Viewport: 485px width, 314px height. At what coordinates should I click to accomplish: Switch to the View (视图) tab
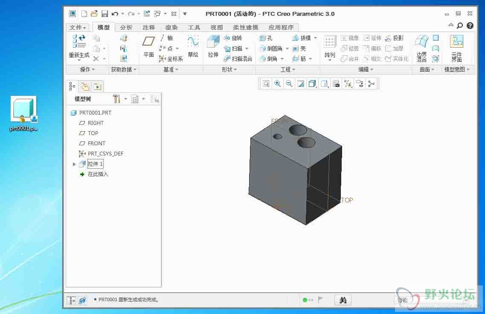217,28
